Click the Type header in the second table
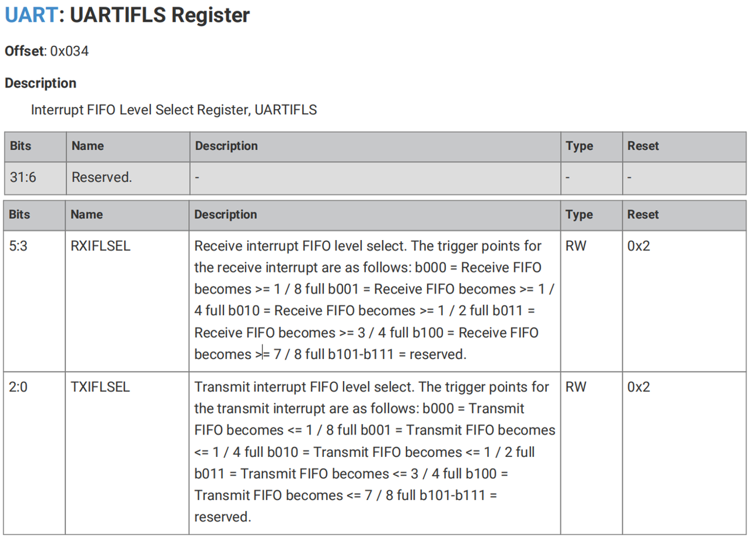Screen dimensions: 752x539 (579, 215)
